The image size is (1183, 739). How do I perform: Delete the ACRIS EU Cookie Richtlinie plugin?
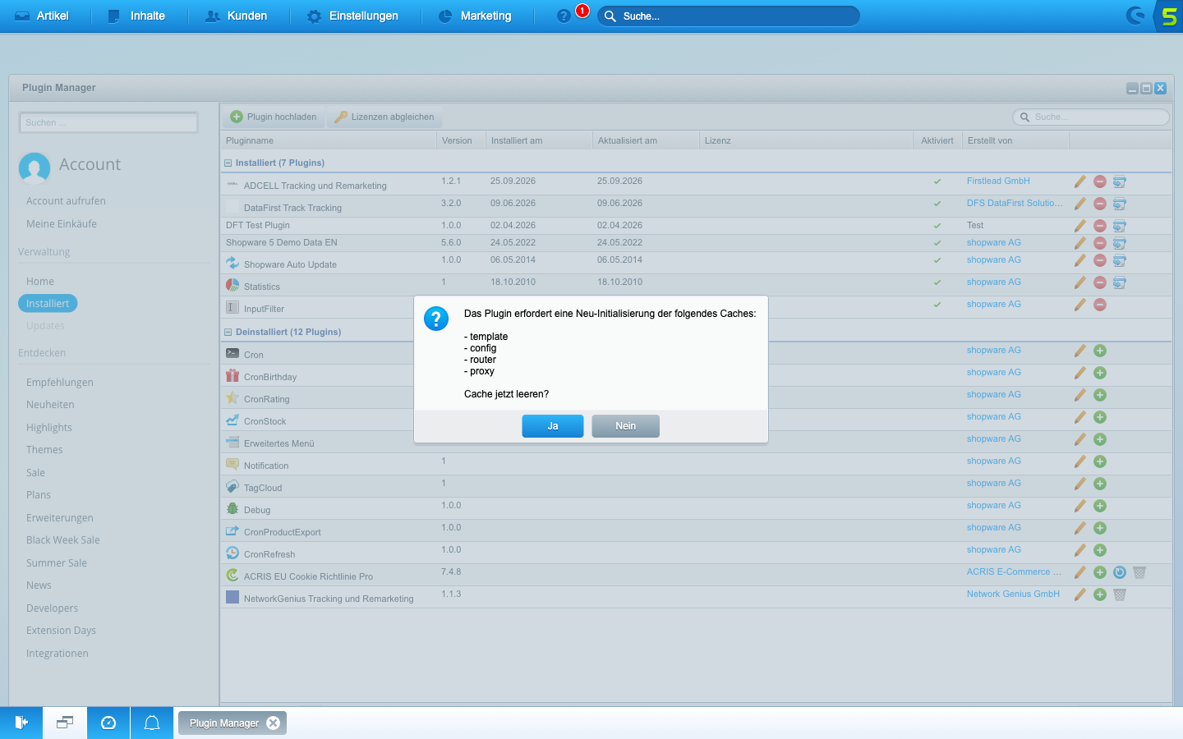[1139, 572]
